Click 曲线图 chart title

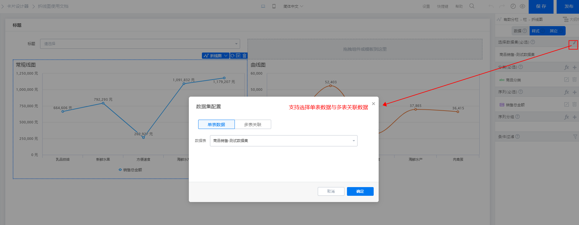(258, 65)
